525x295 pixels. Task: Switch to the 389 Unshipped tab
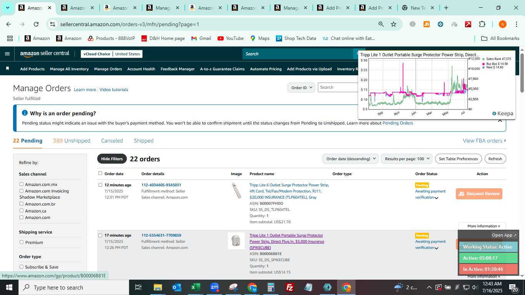(x=71, y=141)
